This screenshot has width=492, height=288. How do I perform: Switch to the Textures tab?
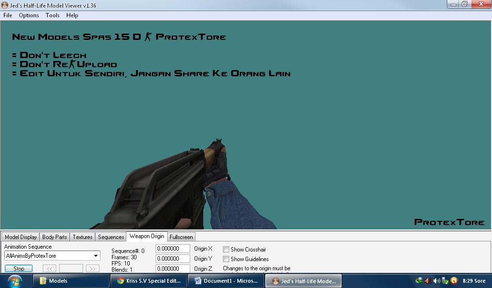(83, 237)
